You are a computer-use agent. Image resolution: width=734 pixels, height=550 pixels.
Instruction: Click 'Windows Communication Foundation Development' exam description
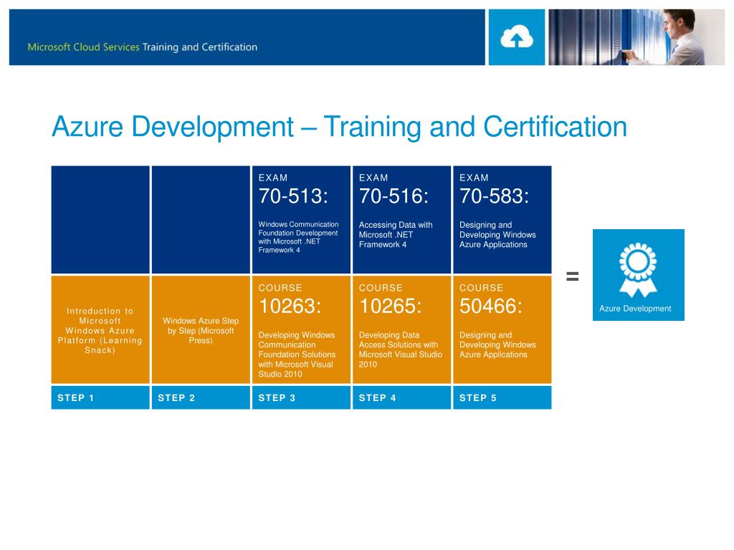click(299, 237)
